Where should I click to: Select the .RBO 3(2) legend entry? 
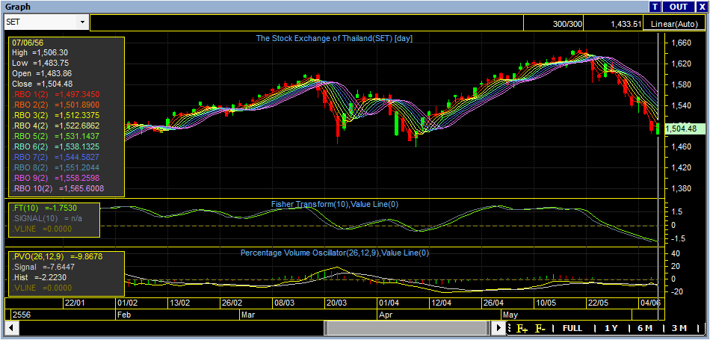pyautogui.click(x=56, y=115)
